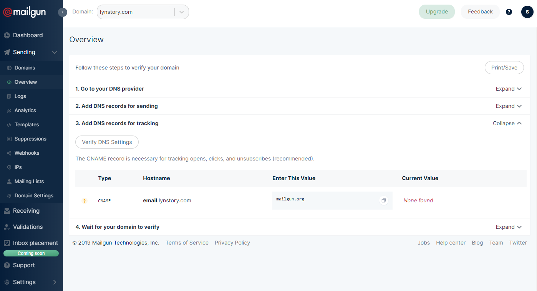Open the Blog footer link
This screenshot has height=291, width=537.
click(477, 243)
